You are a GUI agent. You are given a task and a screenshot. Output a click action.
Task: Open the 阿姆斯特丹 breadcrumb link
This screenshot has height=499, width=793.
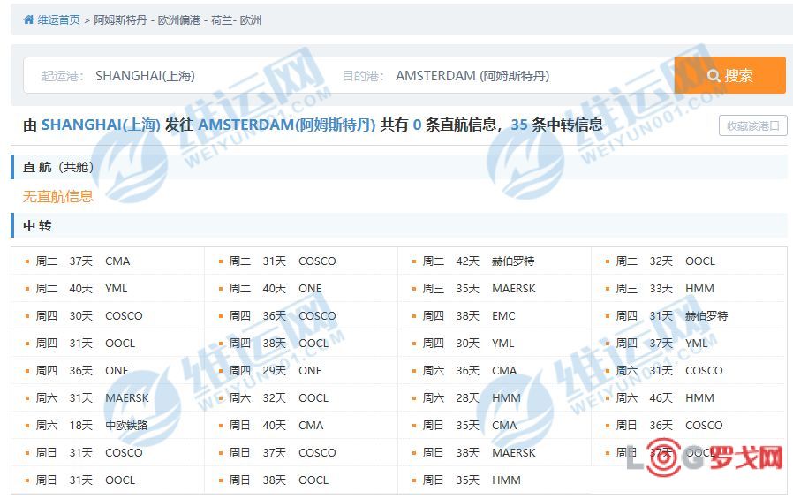(x=120, y=20)
